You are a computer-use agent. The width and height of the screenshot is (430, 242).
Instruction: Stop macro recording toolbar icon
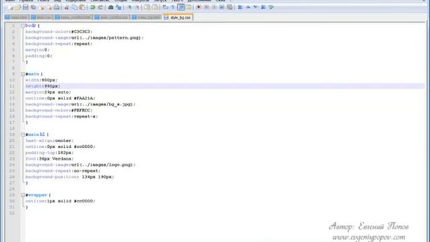click(x=206, y=7)
